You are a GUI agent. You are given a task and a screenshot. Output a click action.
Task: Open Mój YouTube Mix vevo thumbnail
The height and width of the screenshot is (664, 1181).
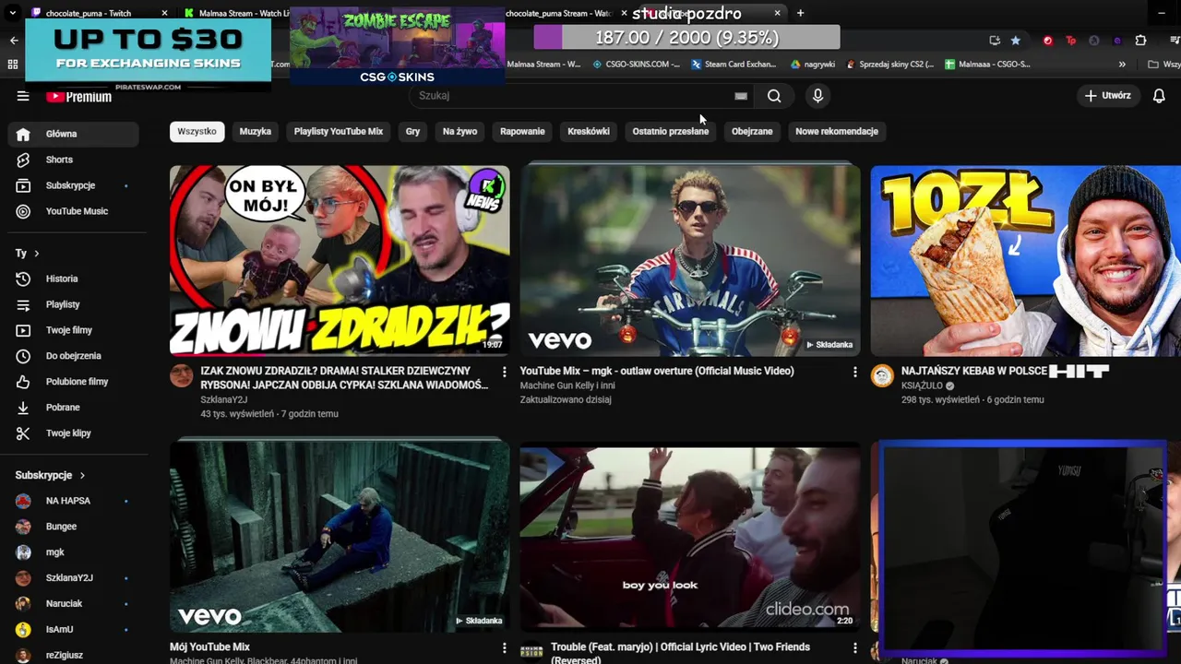tap(340, 537)
